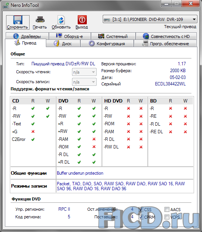The width and height of the screenshot is (202, 232).
Task: Click the globe icon on the Совместимость с HD tab
Action: click(x=146, y=36)
